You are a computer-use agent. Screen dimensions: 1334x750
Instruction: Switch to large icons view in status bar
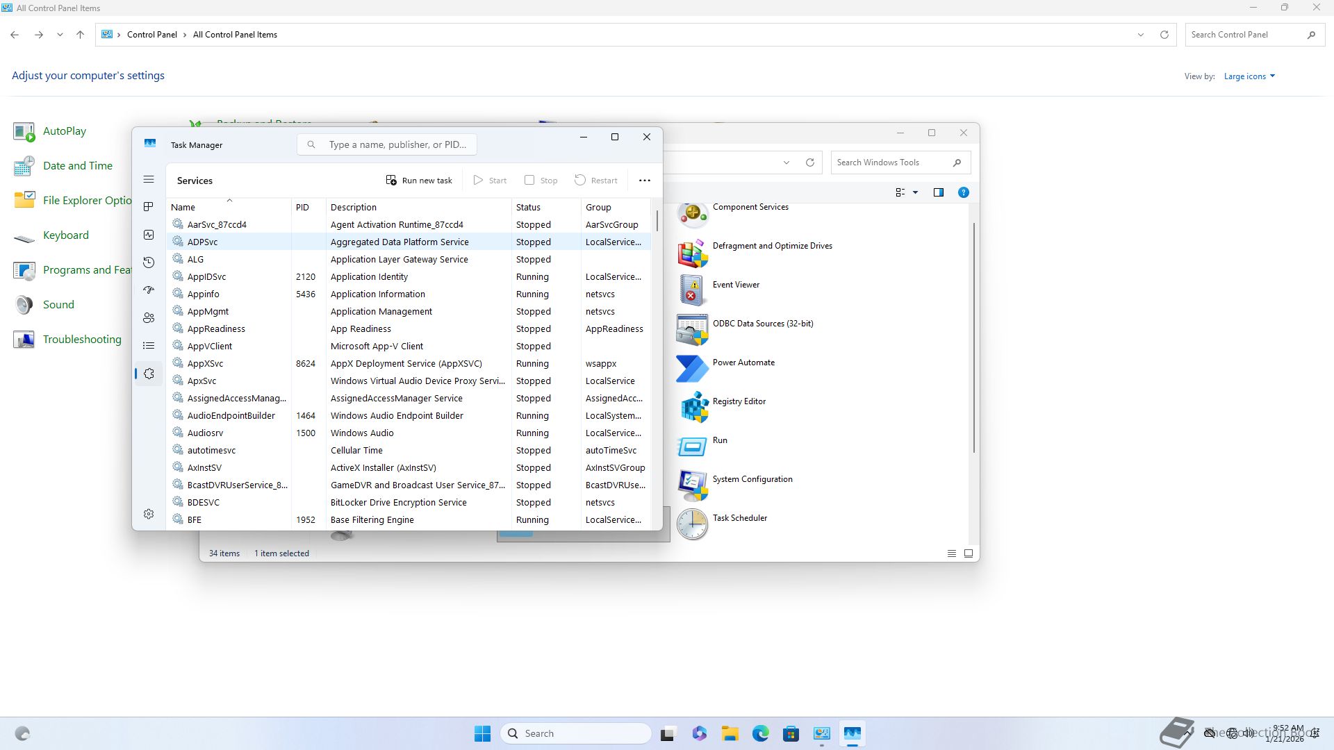[968, 553]
